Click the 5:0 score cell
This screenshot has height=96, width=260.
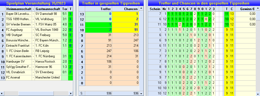coord(64,35)
